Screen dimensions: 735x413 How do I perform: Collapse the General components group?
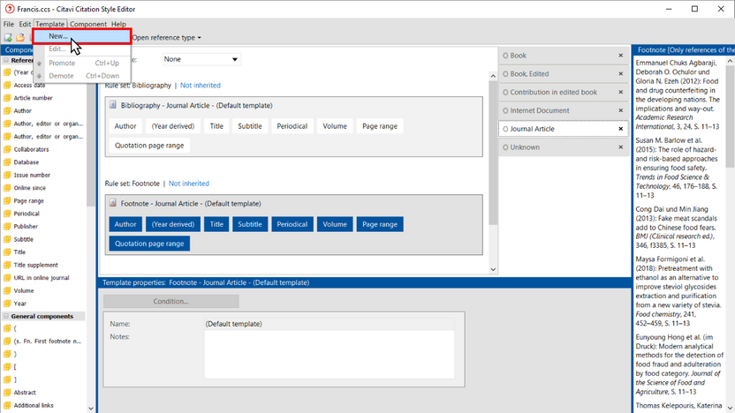click(6, 316)
